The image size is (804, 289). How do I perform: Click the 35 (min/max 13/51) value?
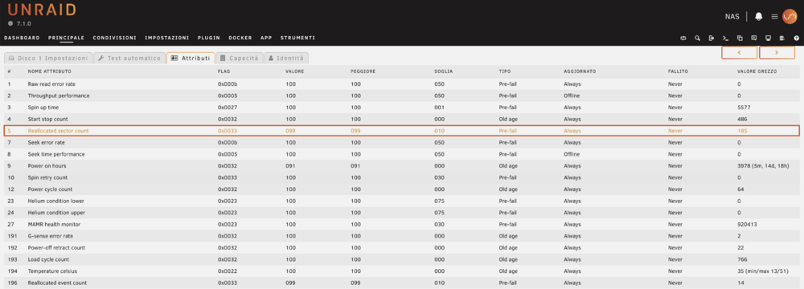click(x=762, y=271)
